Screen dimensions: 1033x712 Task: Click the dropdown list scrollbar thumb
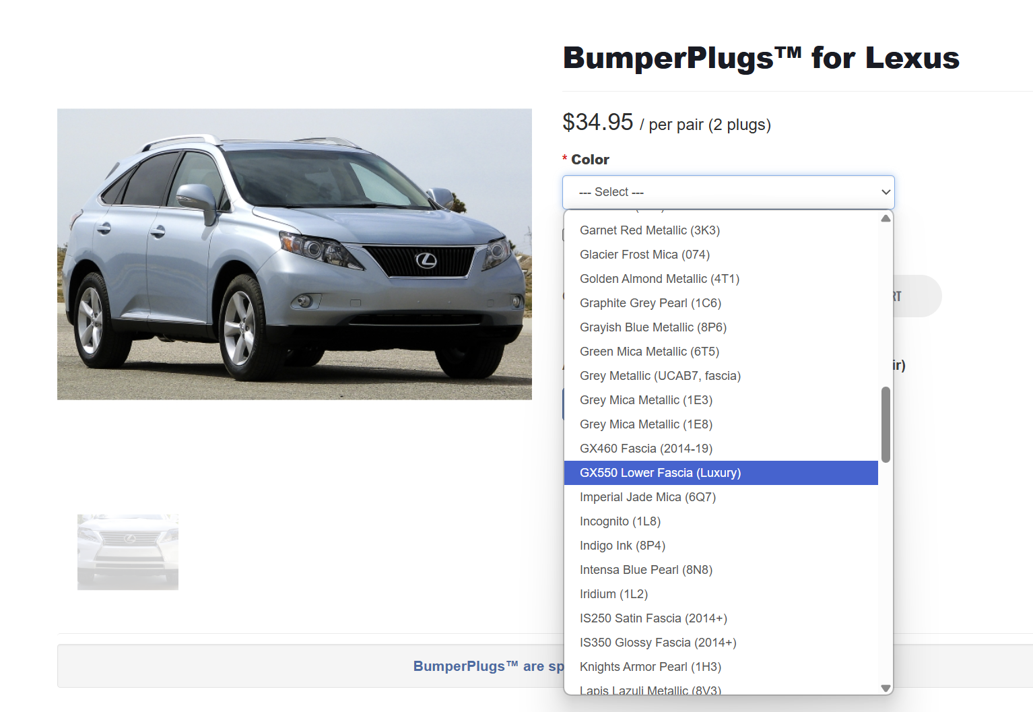pyautogui.click(x=886, y=424)
